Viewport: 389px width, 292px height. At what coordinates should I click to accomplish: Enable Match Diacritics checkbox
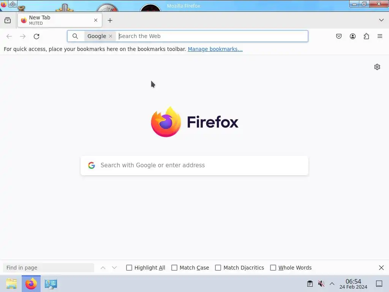tap(218, 268)
